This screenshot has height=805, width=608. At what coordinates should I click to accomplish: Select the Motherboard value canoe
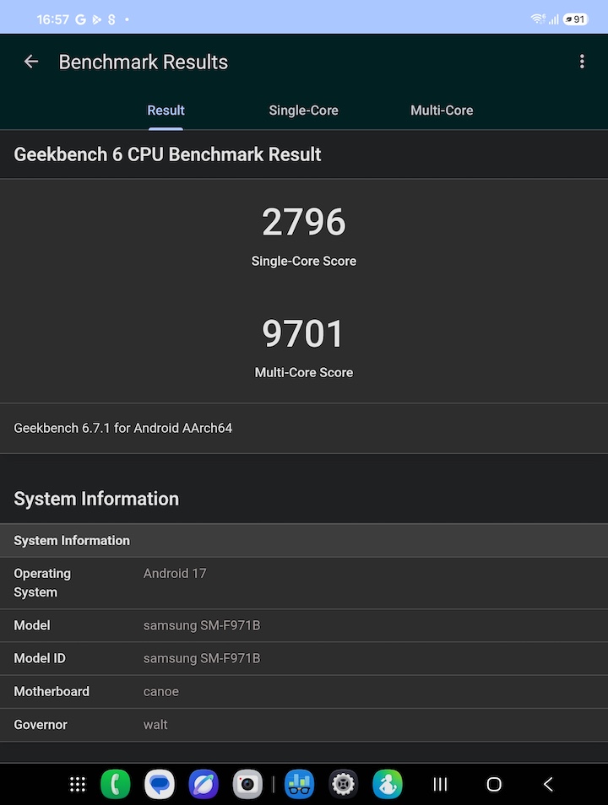tap(160, 692)
